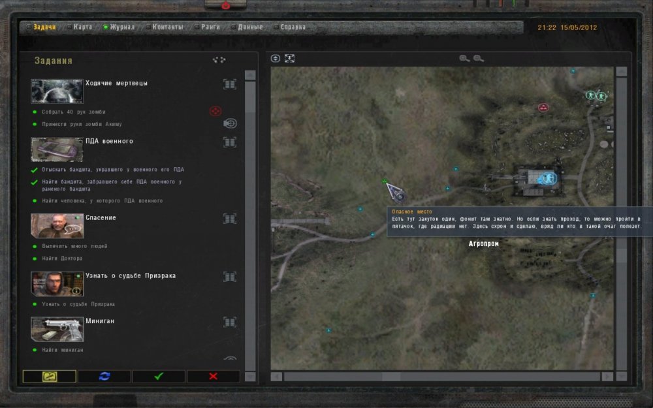Click the Миниган quest title
The image size is (653, 408).
click(x=99, y=321)
